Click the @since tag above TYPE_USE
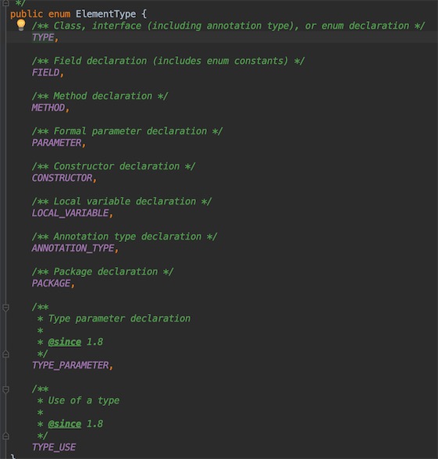 65,424
